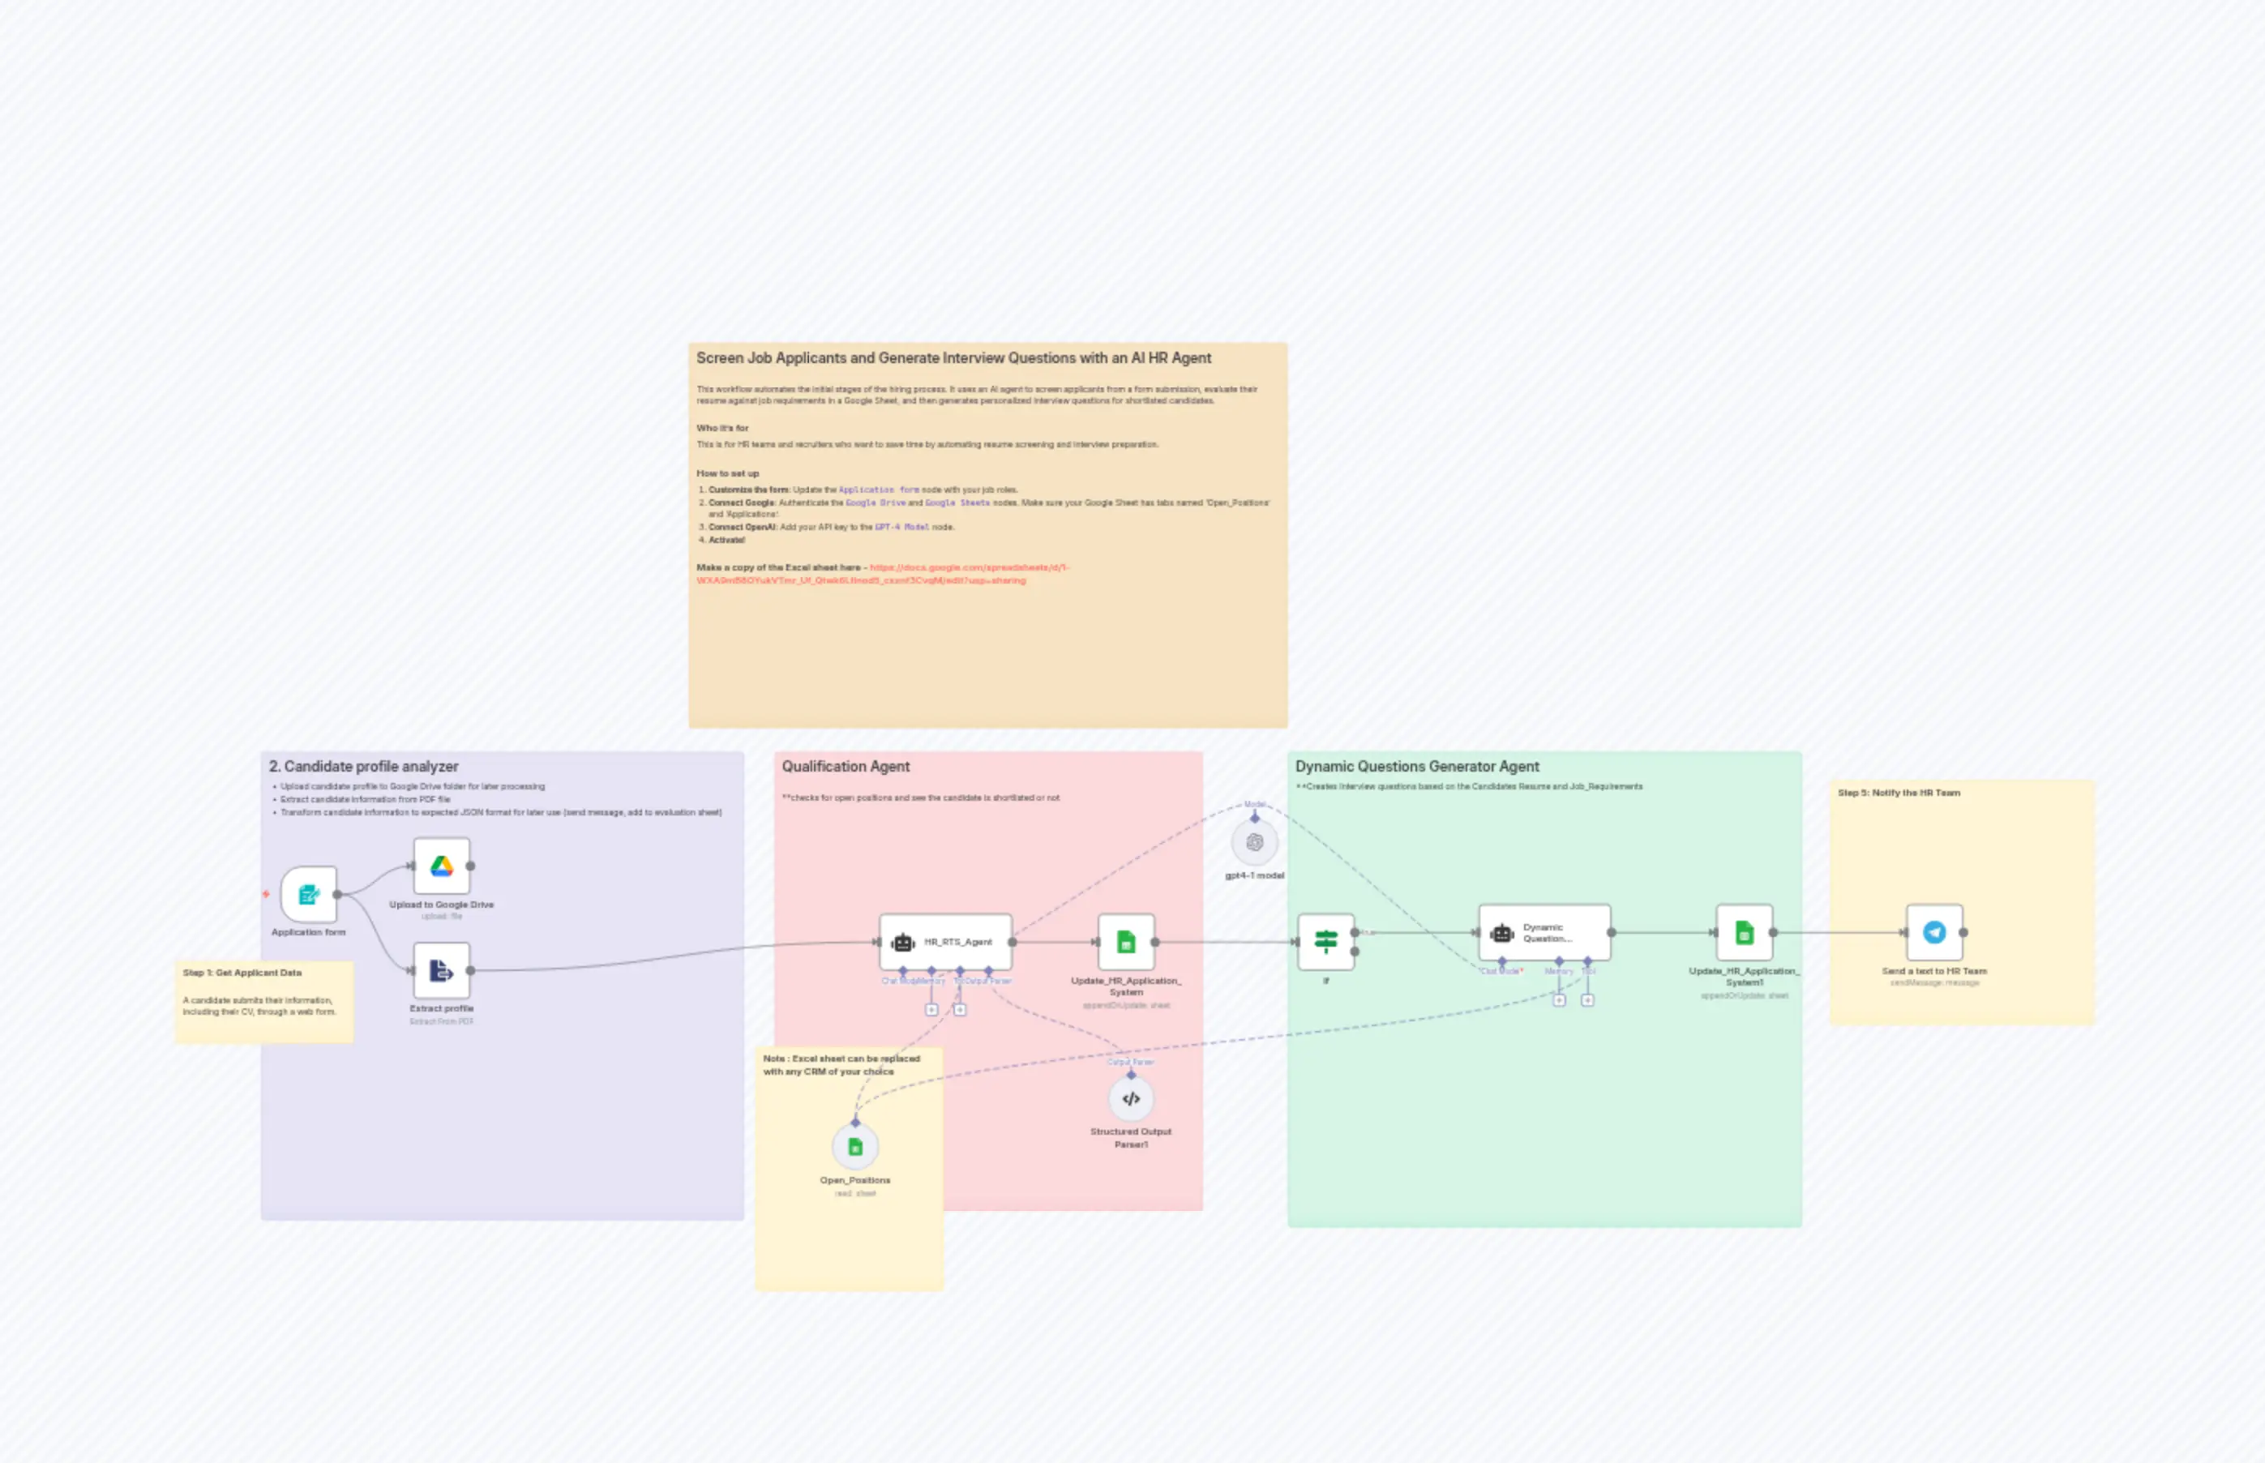This screenshot has width=2265, height=1463.
Task: Select the Upload to Google Drive node
Action: tap(441, 866)
